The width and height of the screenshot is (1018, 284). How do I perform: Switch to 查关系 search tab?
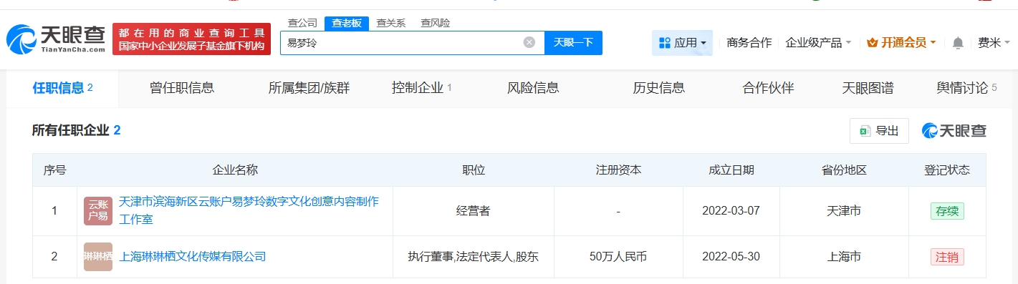click(x=391, y=23)
